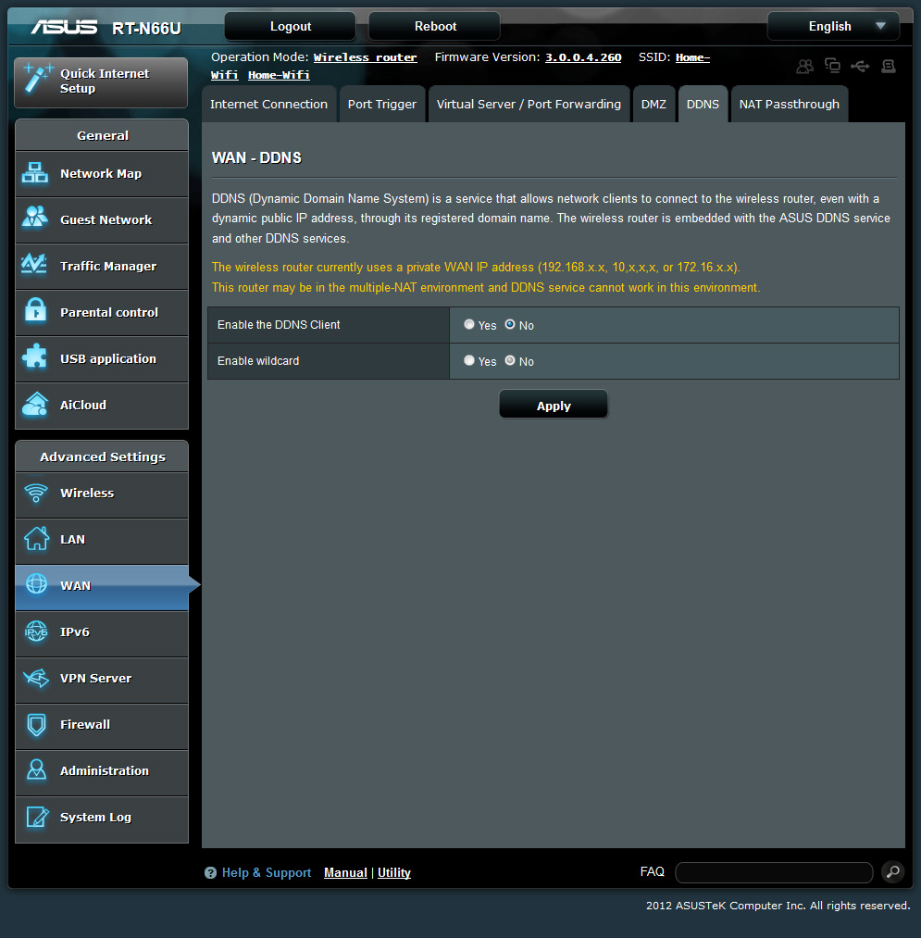Click the LAN house icon
Image resolution: width=921 pixels, height=938 pixels.
[36, 538]
